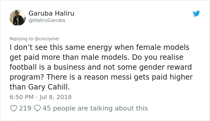
Task: Like the tweet with the heart icon
Action: (14, 108)
